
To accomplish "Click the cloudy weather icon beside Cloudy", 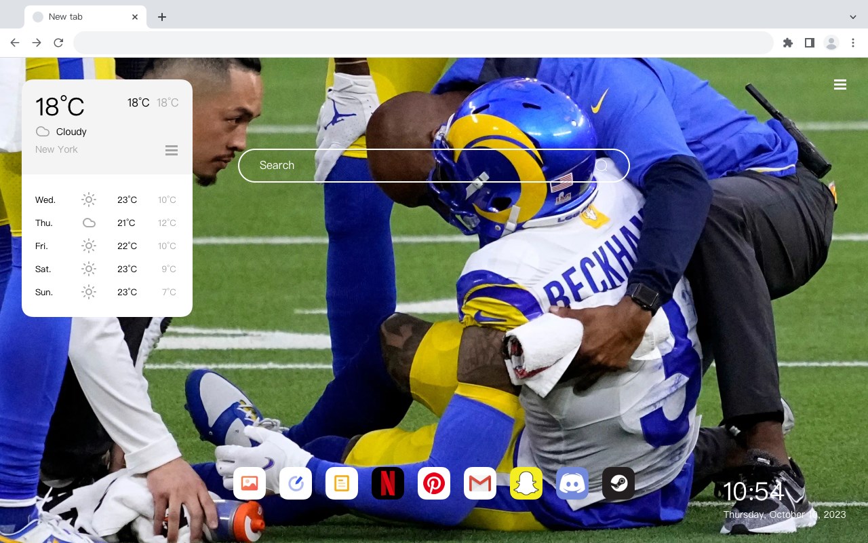I will (x=43, y=132).
